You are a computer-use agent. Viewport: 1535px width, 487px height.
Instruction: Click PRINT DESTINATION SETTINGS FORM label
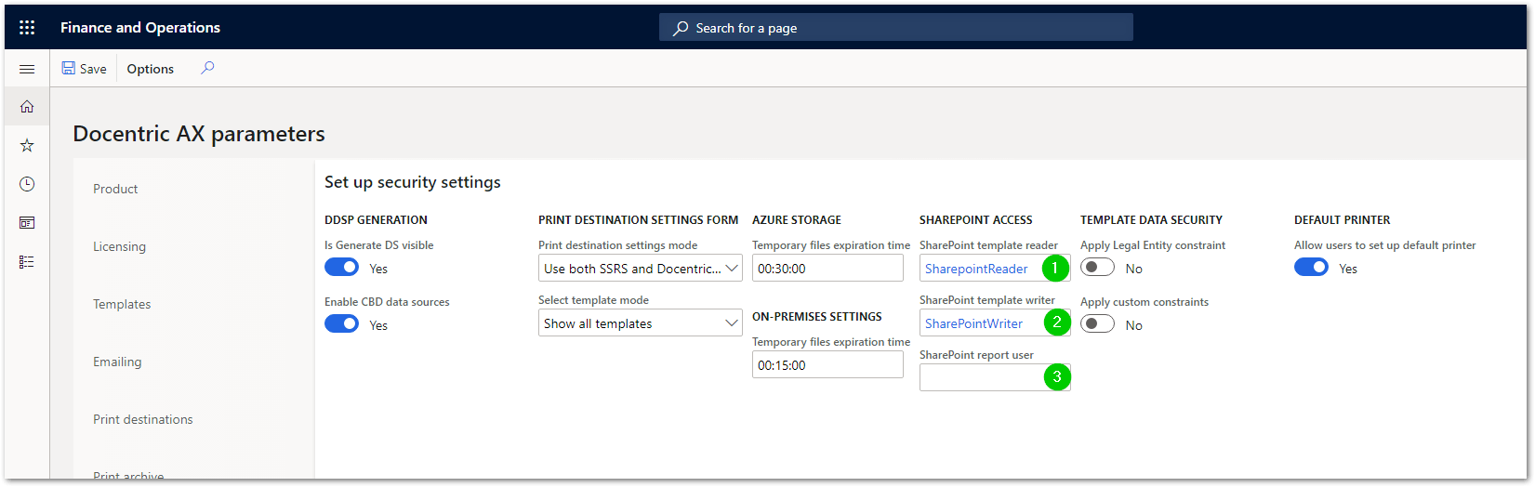coord(639,220)
